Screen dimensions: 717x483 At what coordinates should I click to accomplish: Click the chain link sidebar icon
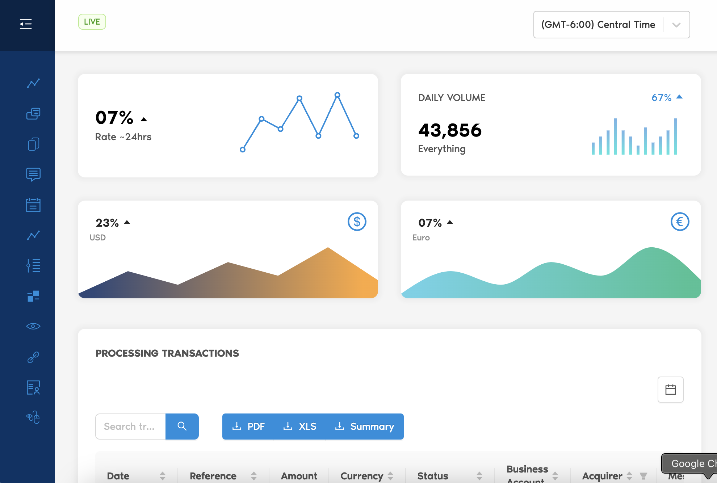click(33, 357)
